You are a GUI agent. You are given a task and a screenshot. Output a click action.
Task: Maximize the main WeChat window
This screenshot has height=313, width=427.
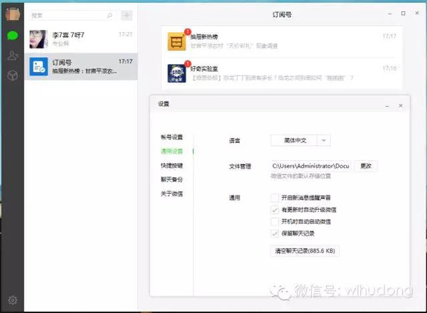point(404,14)
